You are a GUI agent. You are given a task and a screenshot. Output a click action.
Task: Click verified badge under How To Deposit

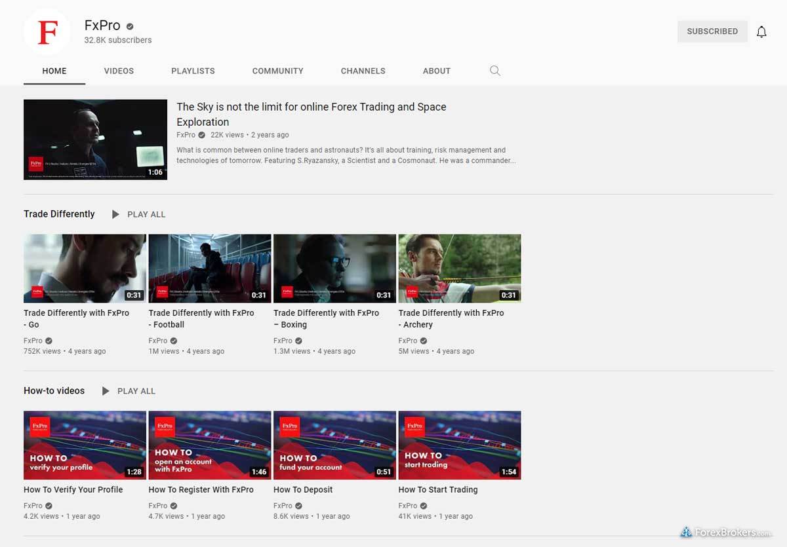point(298,506)
